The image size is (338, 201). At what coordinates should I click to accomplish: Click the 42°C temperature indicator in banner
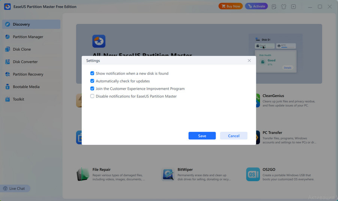point(286,46)
